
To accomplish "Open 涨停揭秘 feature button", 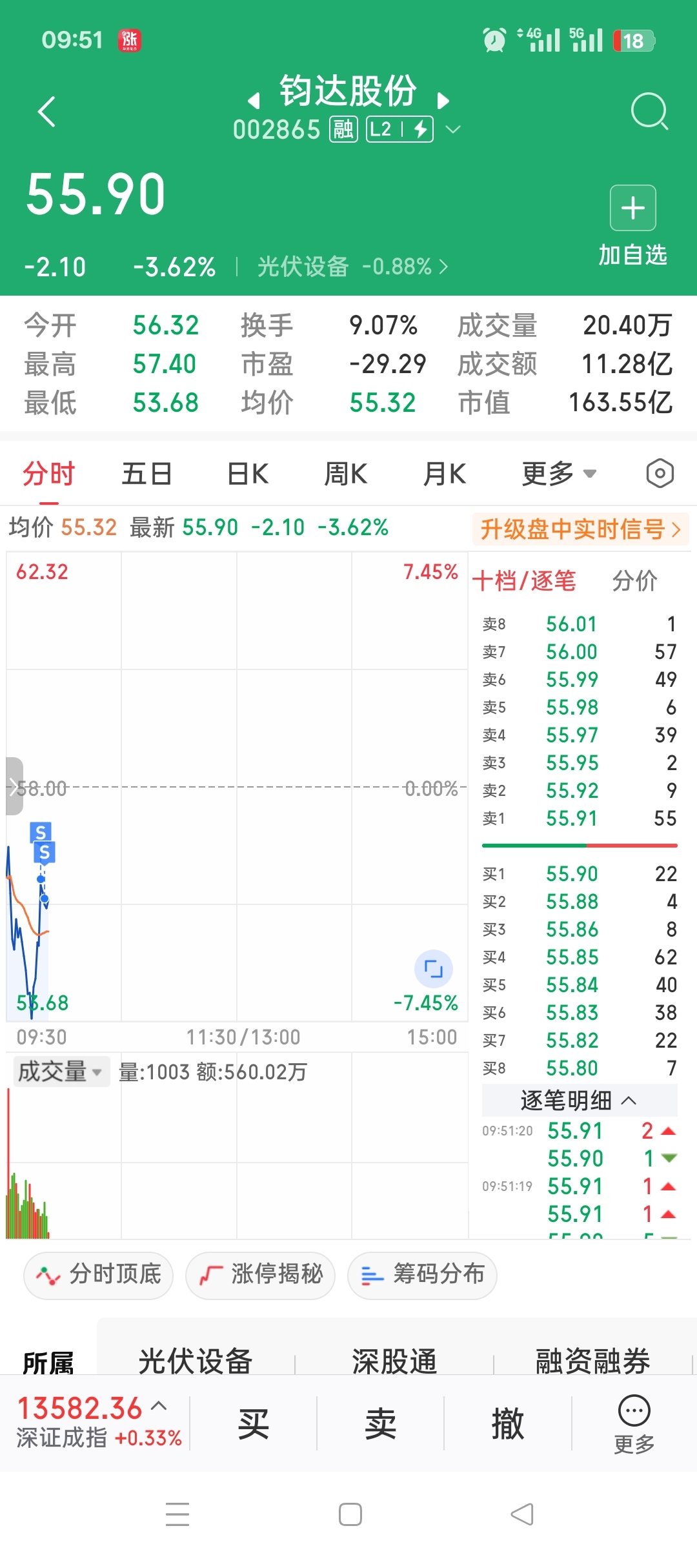I will pyautogui.click(x=260, y=1275).
